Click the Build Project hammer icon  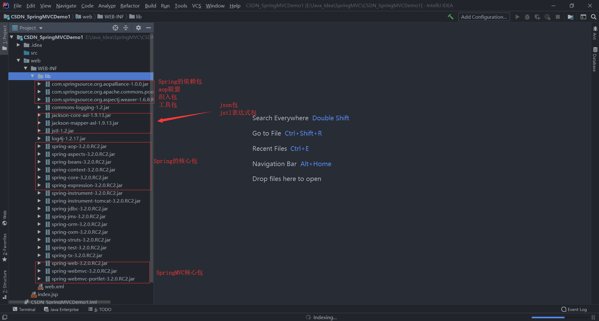tap(450, 17)
